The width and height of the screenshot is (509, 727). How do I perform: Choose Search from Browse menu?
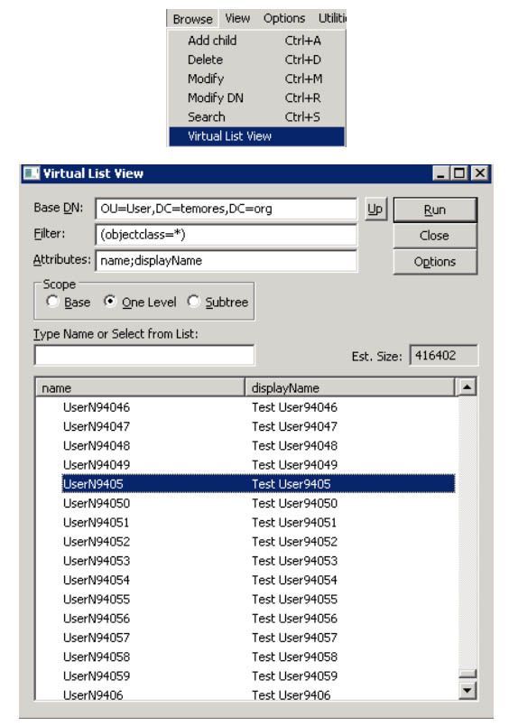pos(256,117)
